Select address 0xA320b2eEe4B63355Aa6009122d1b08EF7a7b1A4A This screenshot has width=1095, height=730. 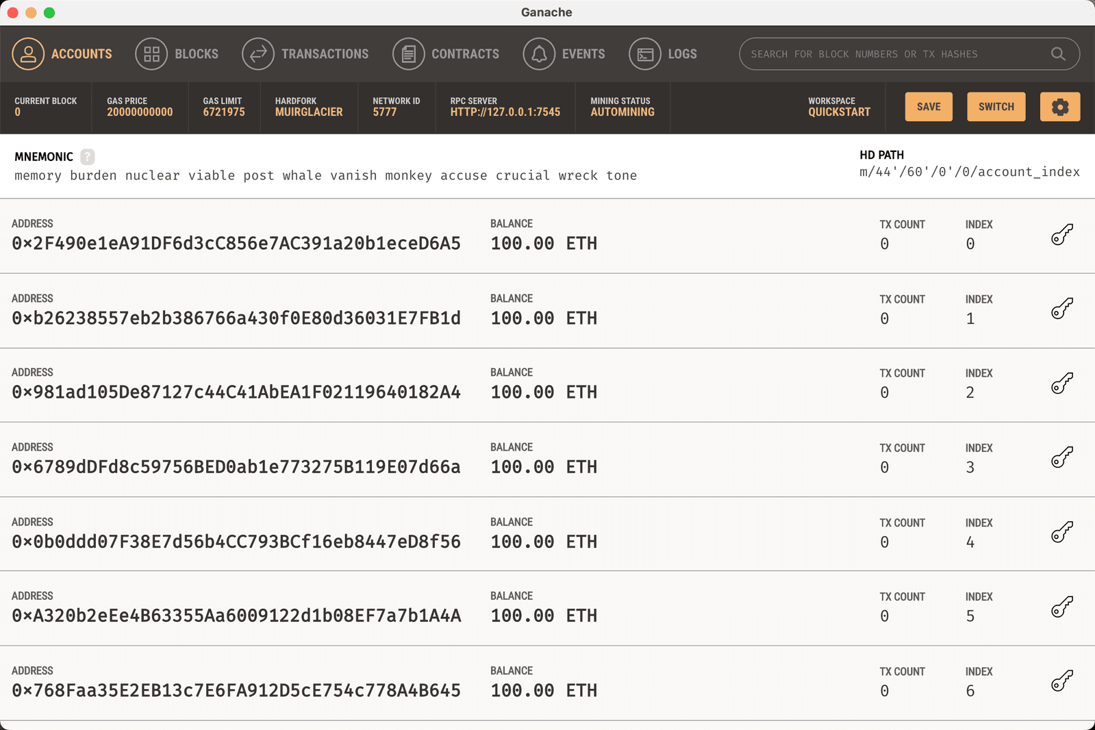click(x=236, y=616)
